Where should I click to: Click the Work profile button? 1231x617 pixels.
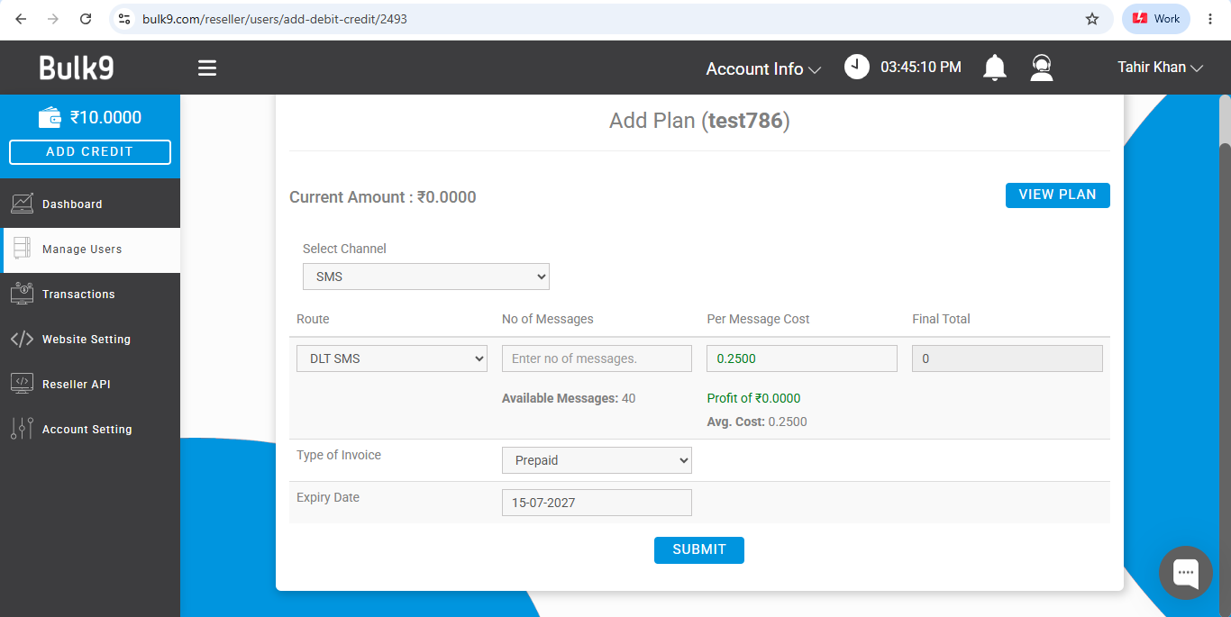(1156, 18)
